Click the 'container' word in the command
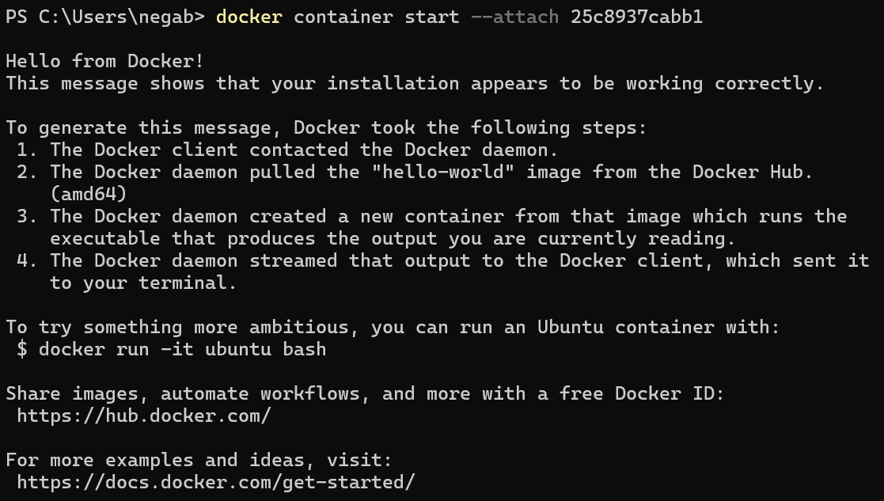Image resolution: width=884 pixels, height=501 pixels. [343, 17]
